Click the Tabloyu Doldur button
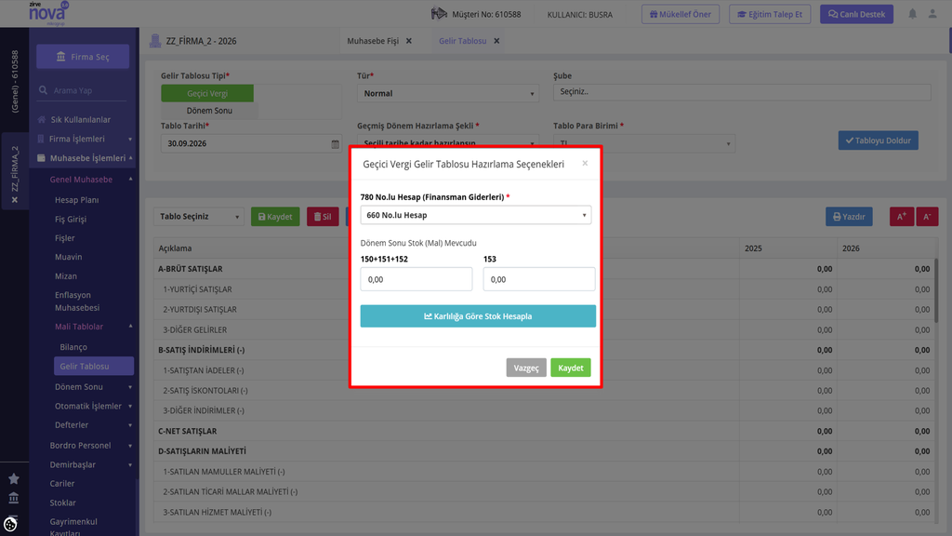The width and height of the screenshot is (952, 536). [878, 141]
